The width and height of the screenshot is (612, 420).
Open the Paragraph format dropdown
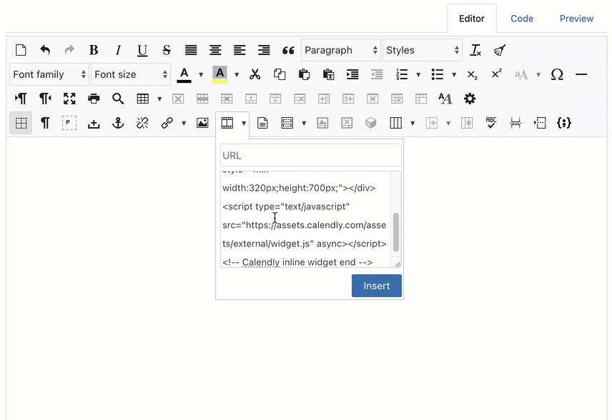(x=341, y=50)
